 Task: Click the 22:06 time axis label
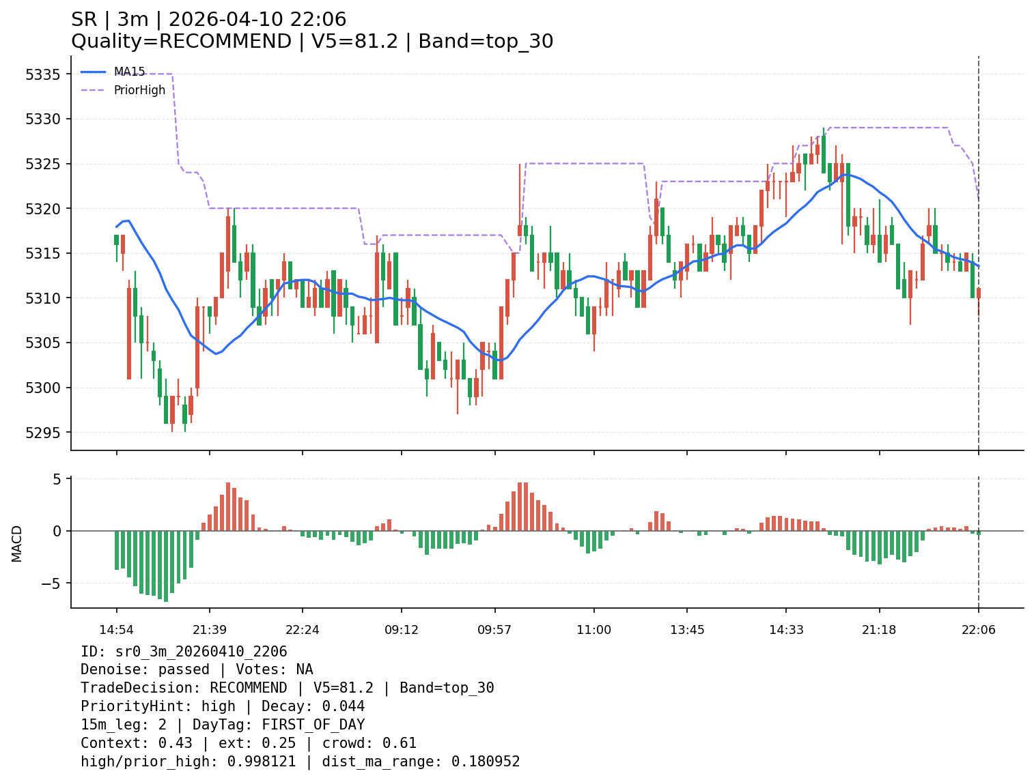point(978,630)
